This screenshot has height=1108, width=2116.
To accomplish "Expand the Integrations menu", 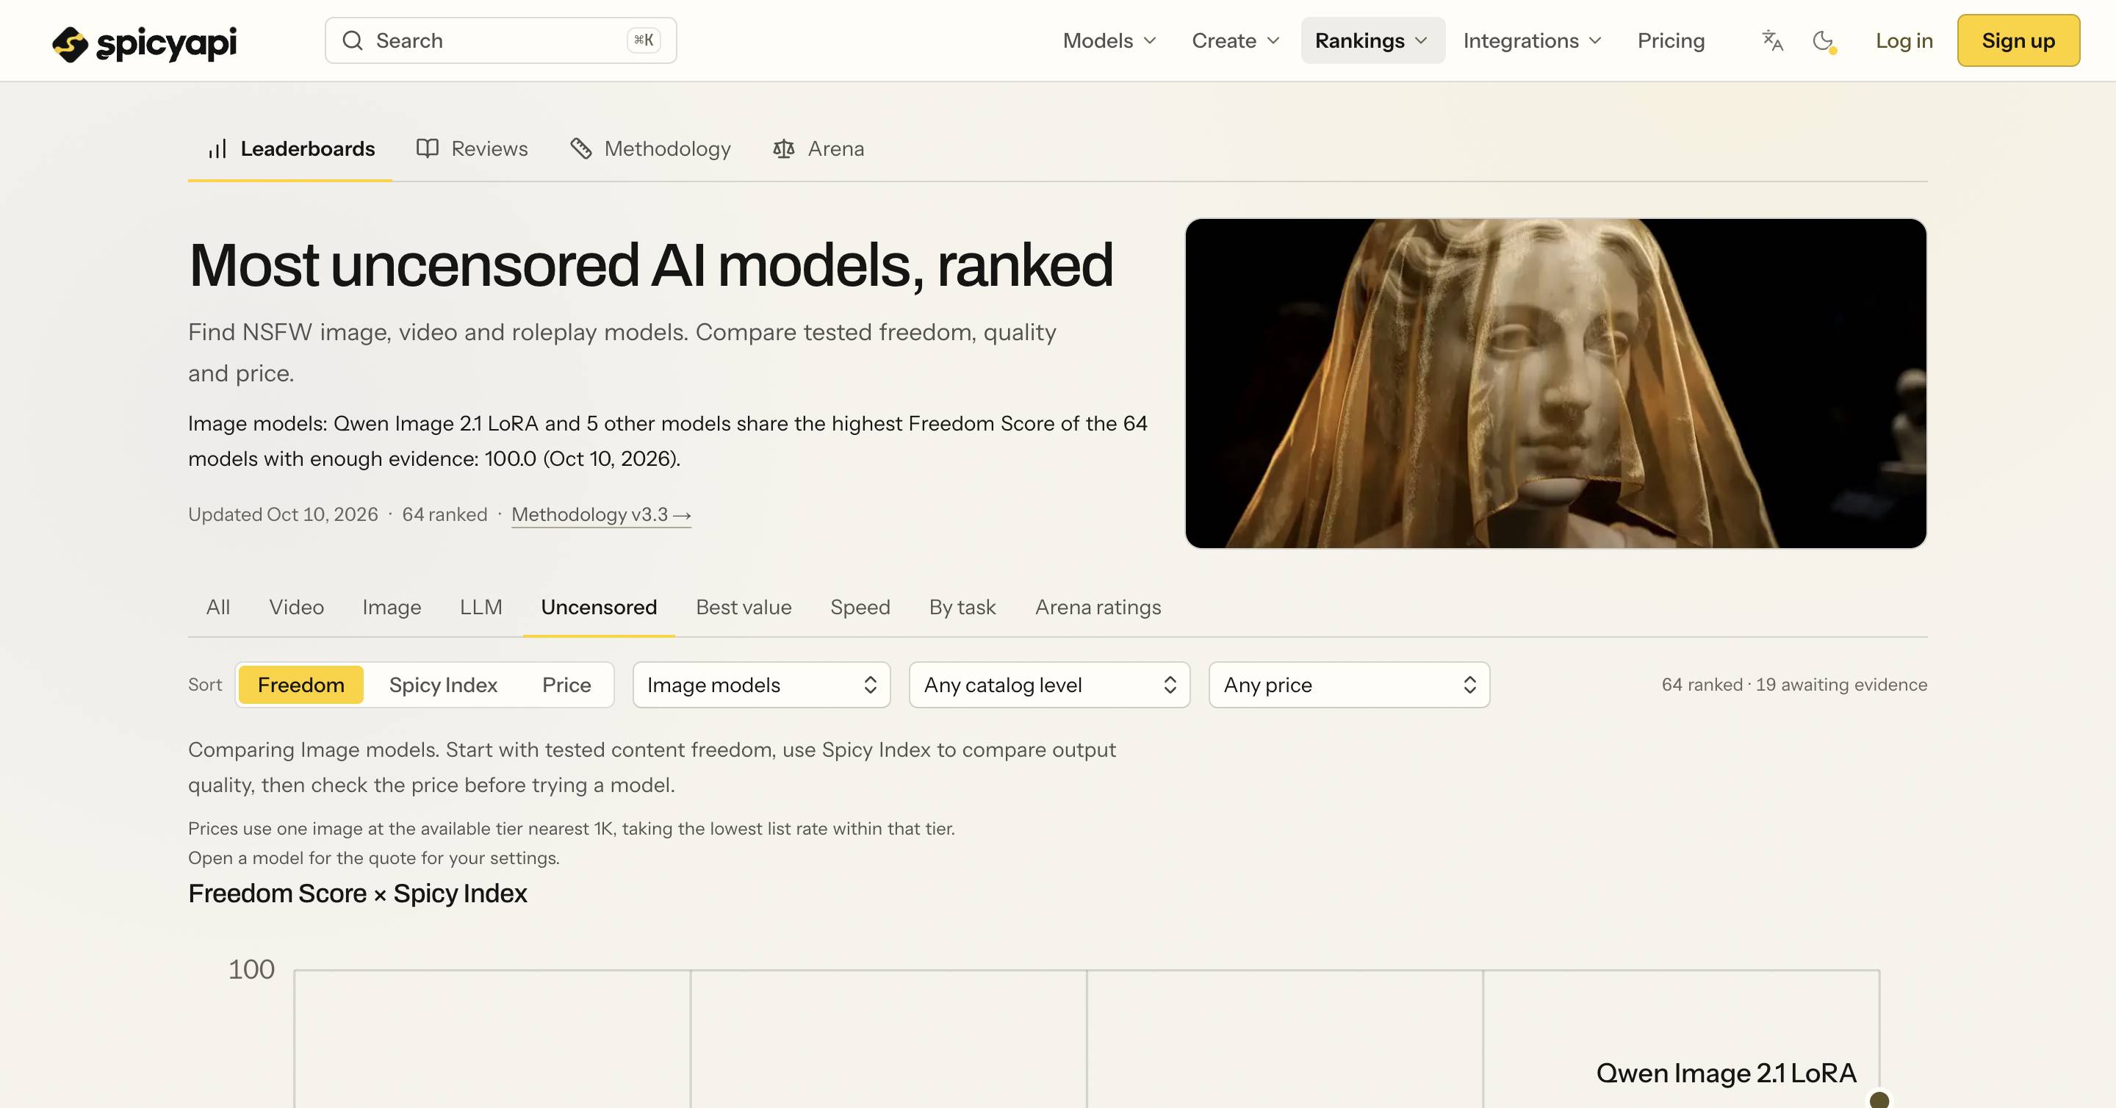I will click(x=1532, y=40).
